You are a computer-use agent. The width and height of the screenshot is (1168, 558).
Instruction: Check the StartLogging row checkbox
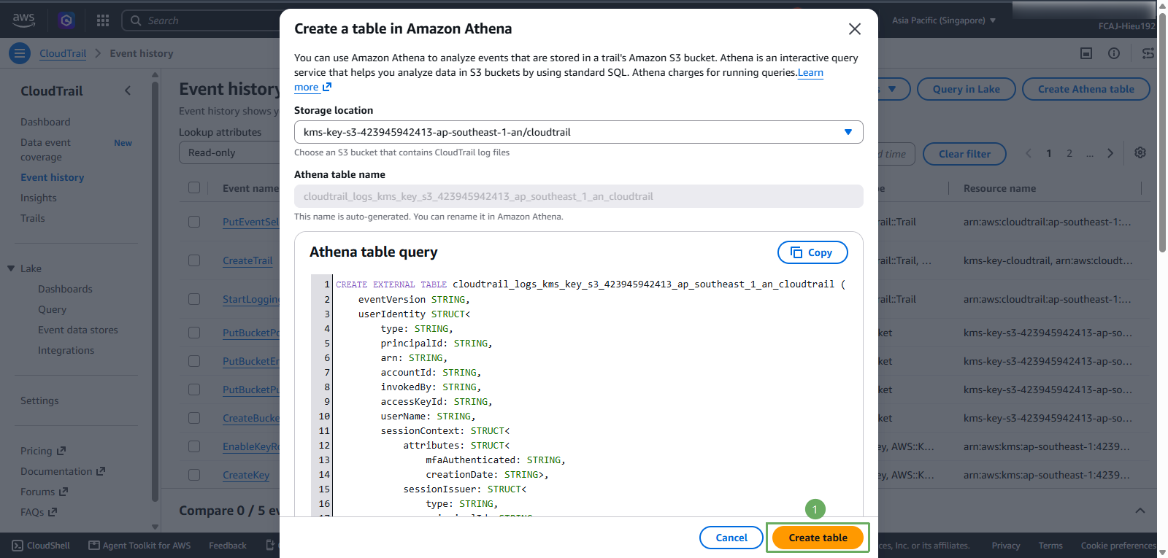[194, 299]
